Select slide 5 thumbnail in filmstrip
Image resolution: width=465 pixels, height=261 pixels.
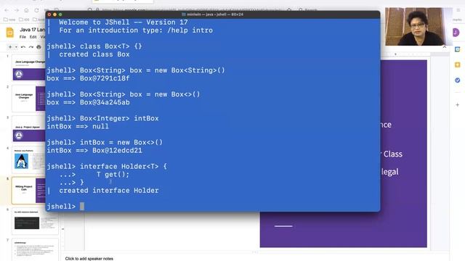29,191
